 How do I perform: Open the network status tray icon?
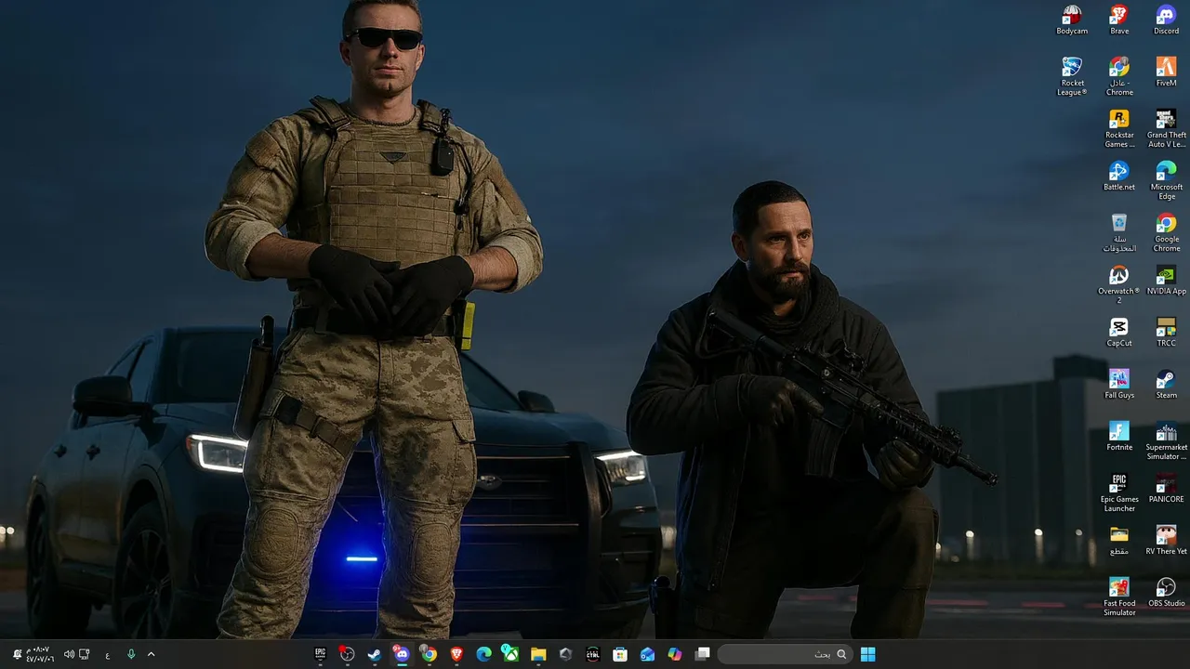(x=85, y=654)
